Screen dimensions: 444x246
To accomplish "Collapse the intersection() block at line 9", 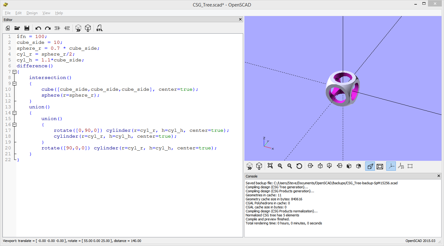I will (14, 83).
